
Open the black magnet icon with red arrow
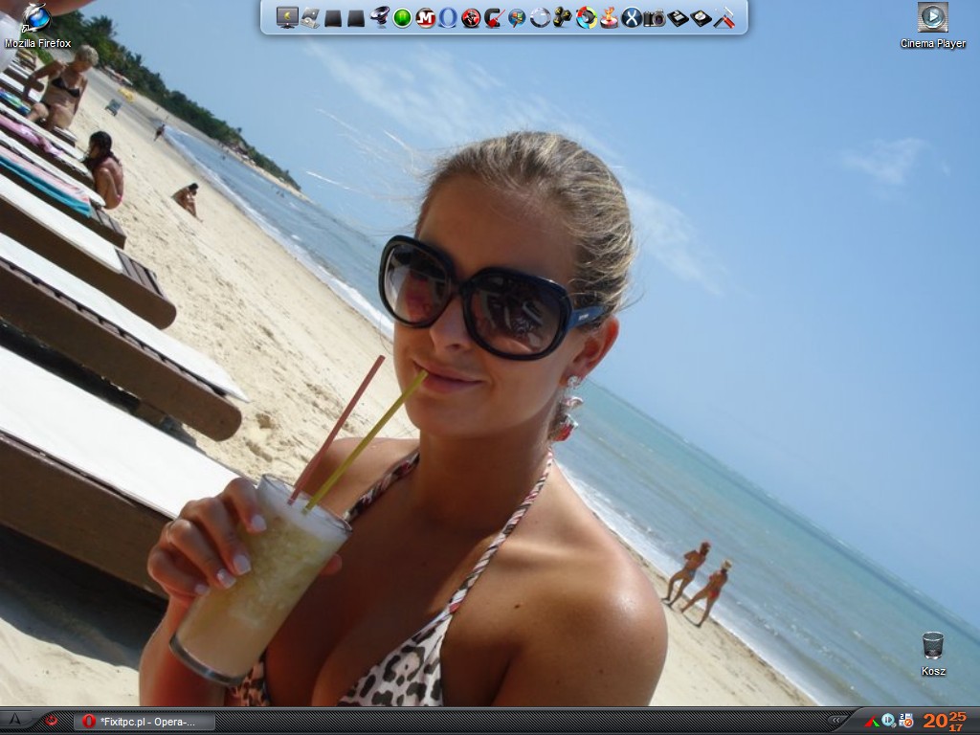495,17
